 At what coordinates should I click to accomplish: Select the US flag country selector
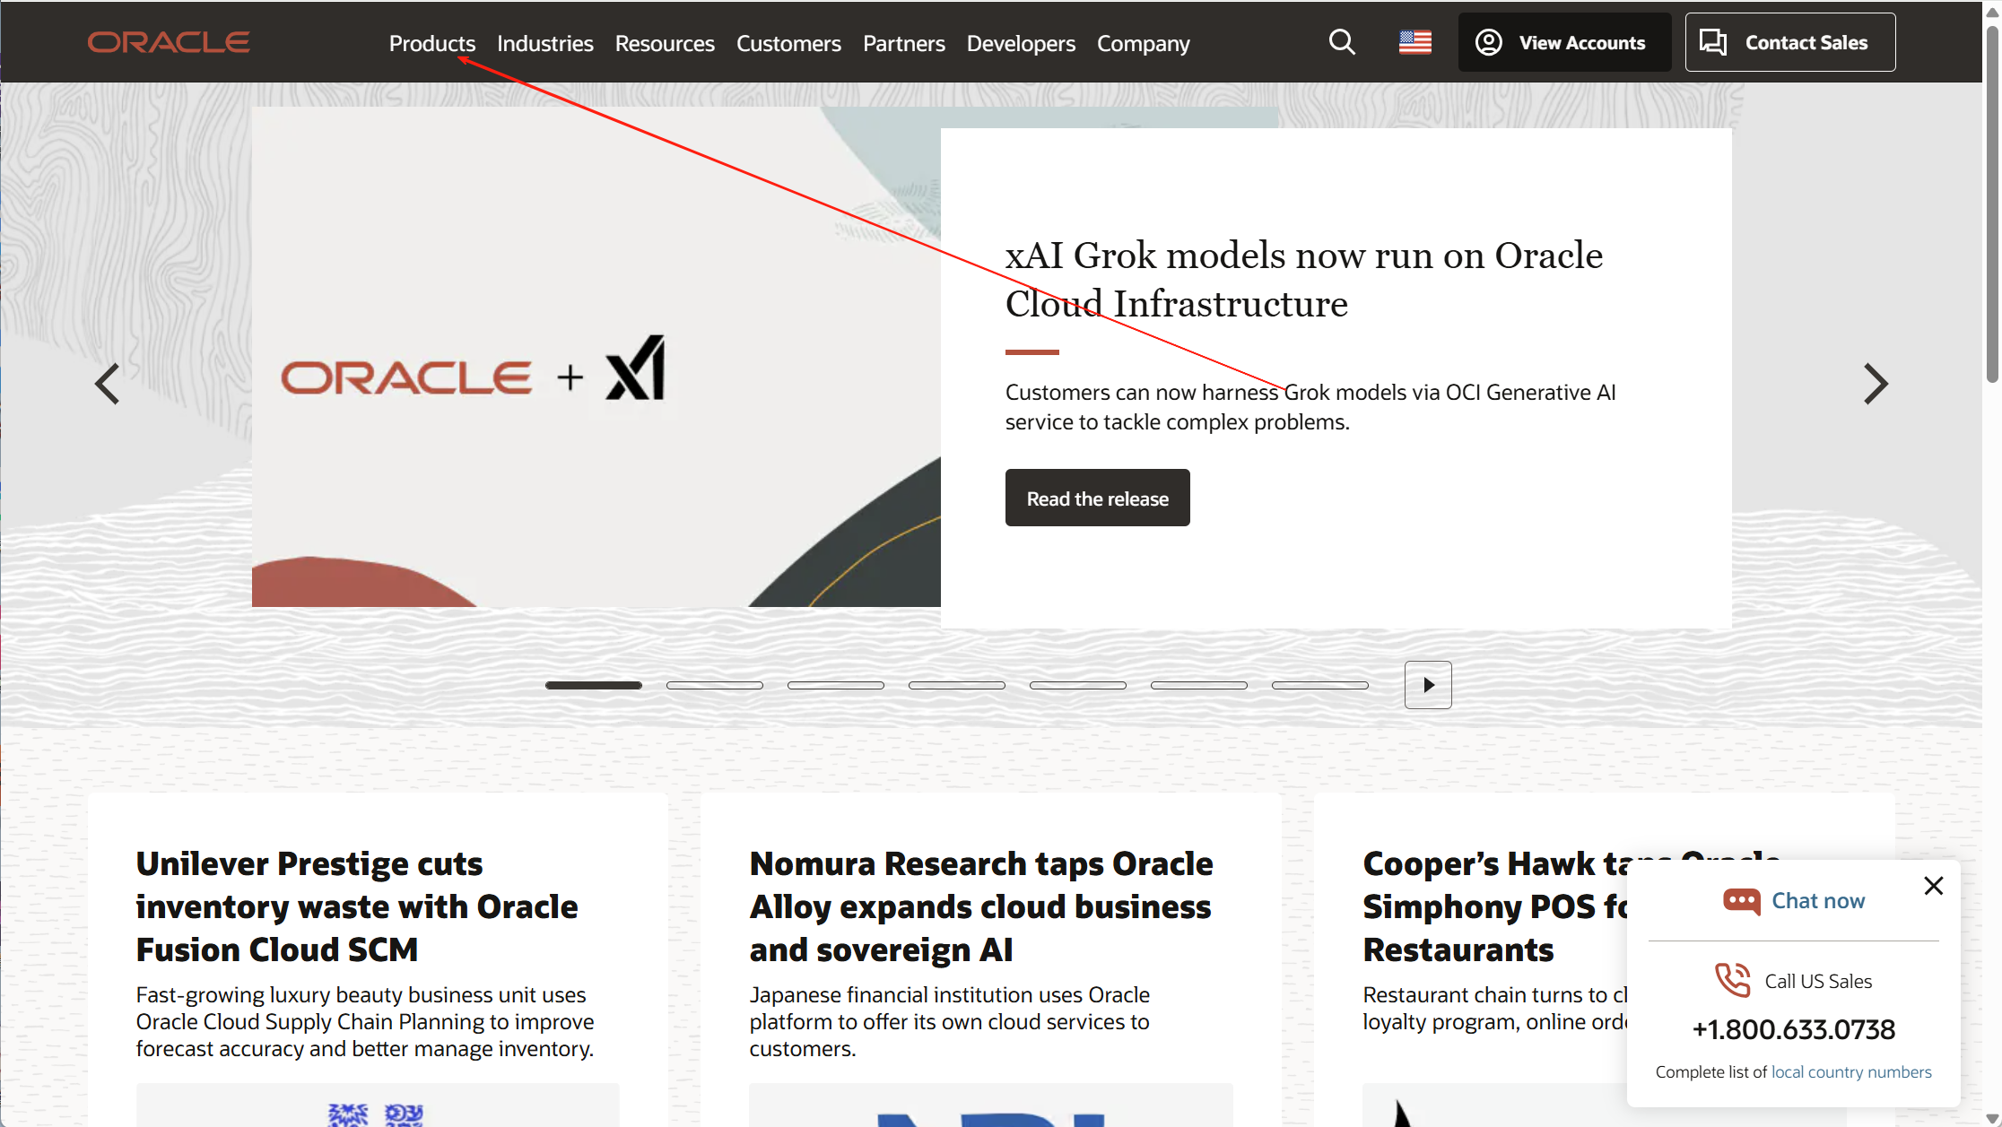click(1414, 42)
